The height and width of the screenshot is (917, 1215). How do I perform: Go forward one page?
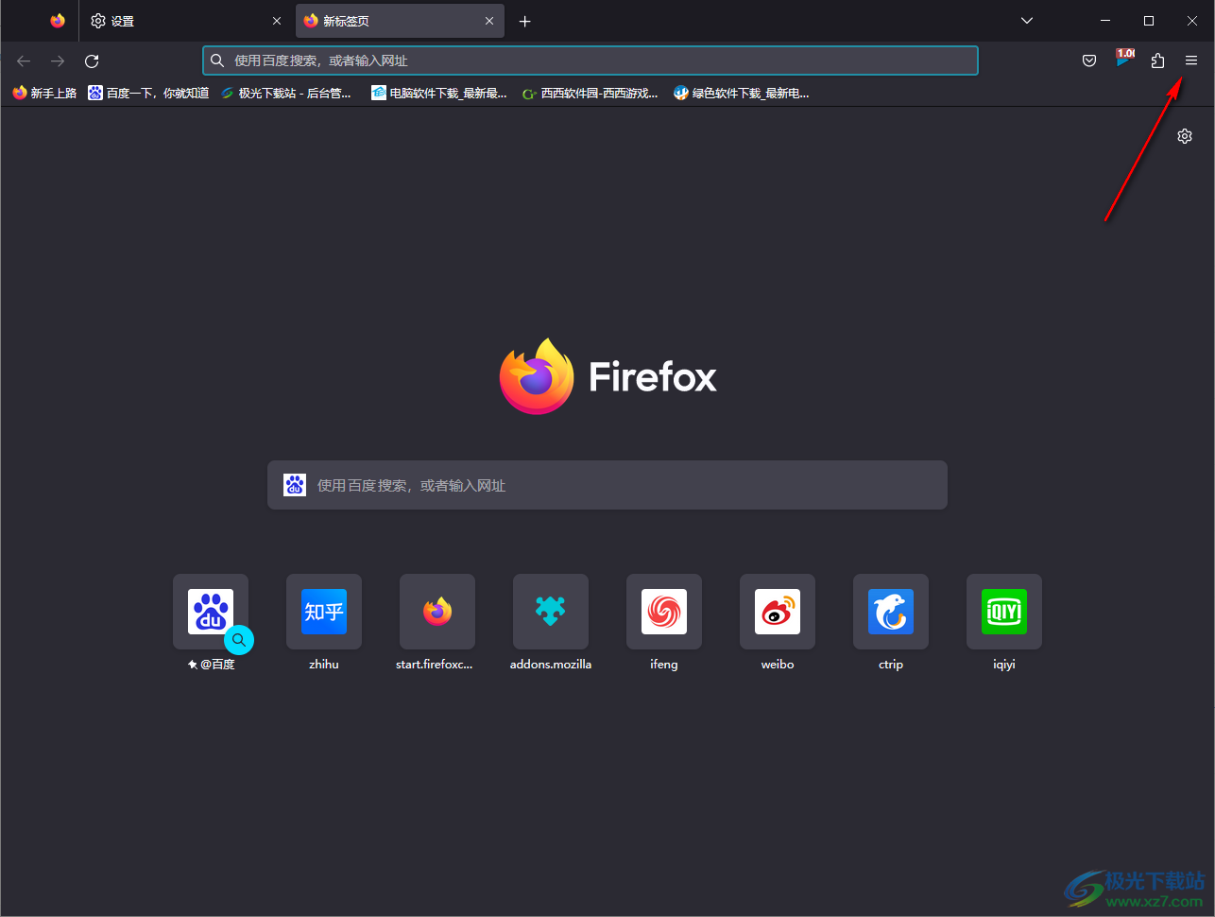pyautogui.click(x=58, y=61)
